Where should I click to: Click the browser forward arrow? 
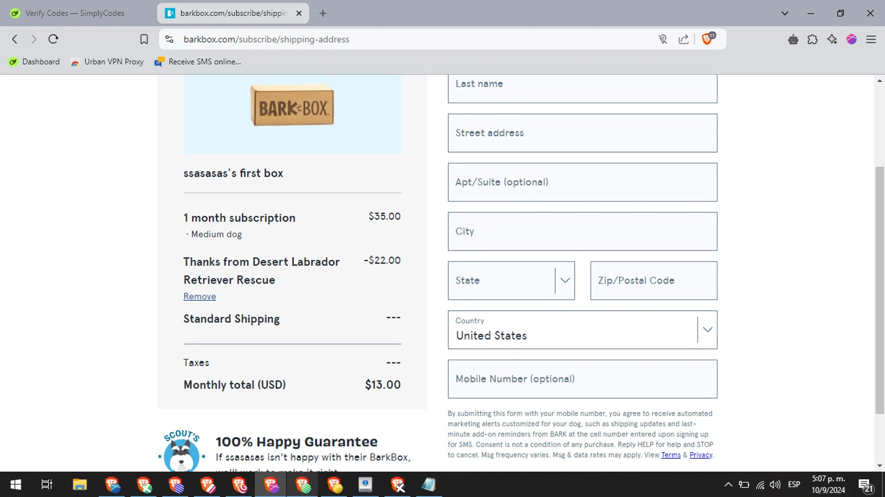34,39
